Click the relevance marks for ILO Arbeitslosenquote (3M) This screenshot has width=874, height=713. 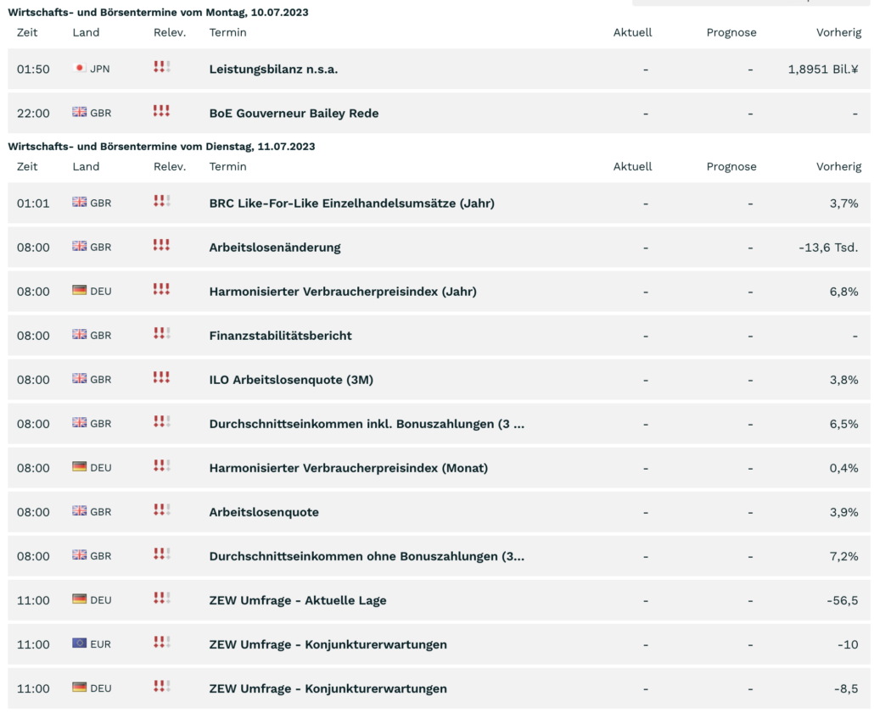(x=161, y=378)
